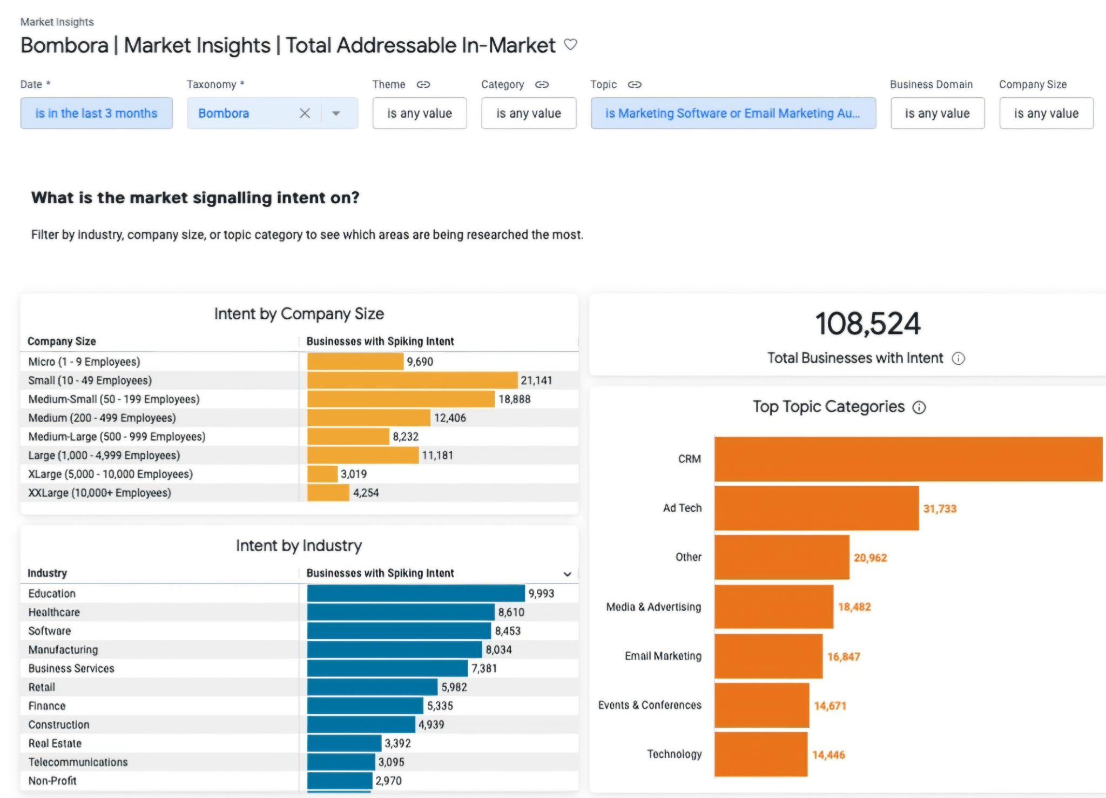
Task: Click the Other category bar in chart
Action: coord(782,558)
